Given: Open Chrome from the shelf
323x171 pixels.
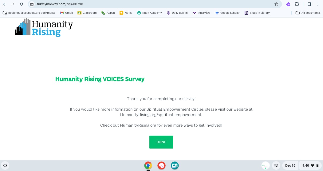Looking at the screenshot, I should [148, 166].
